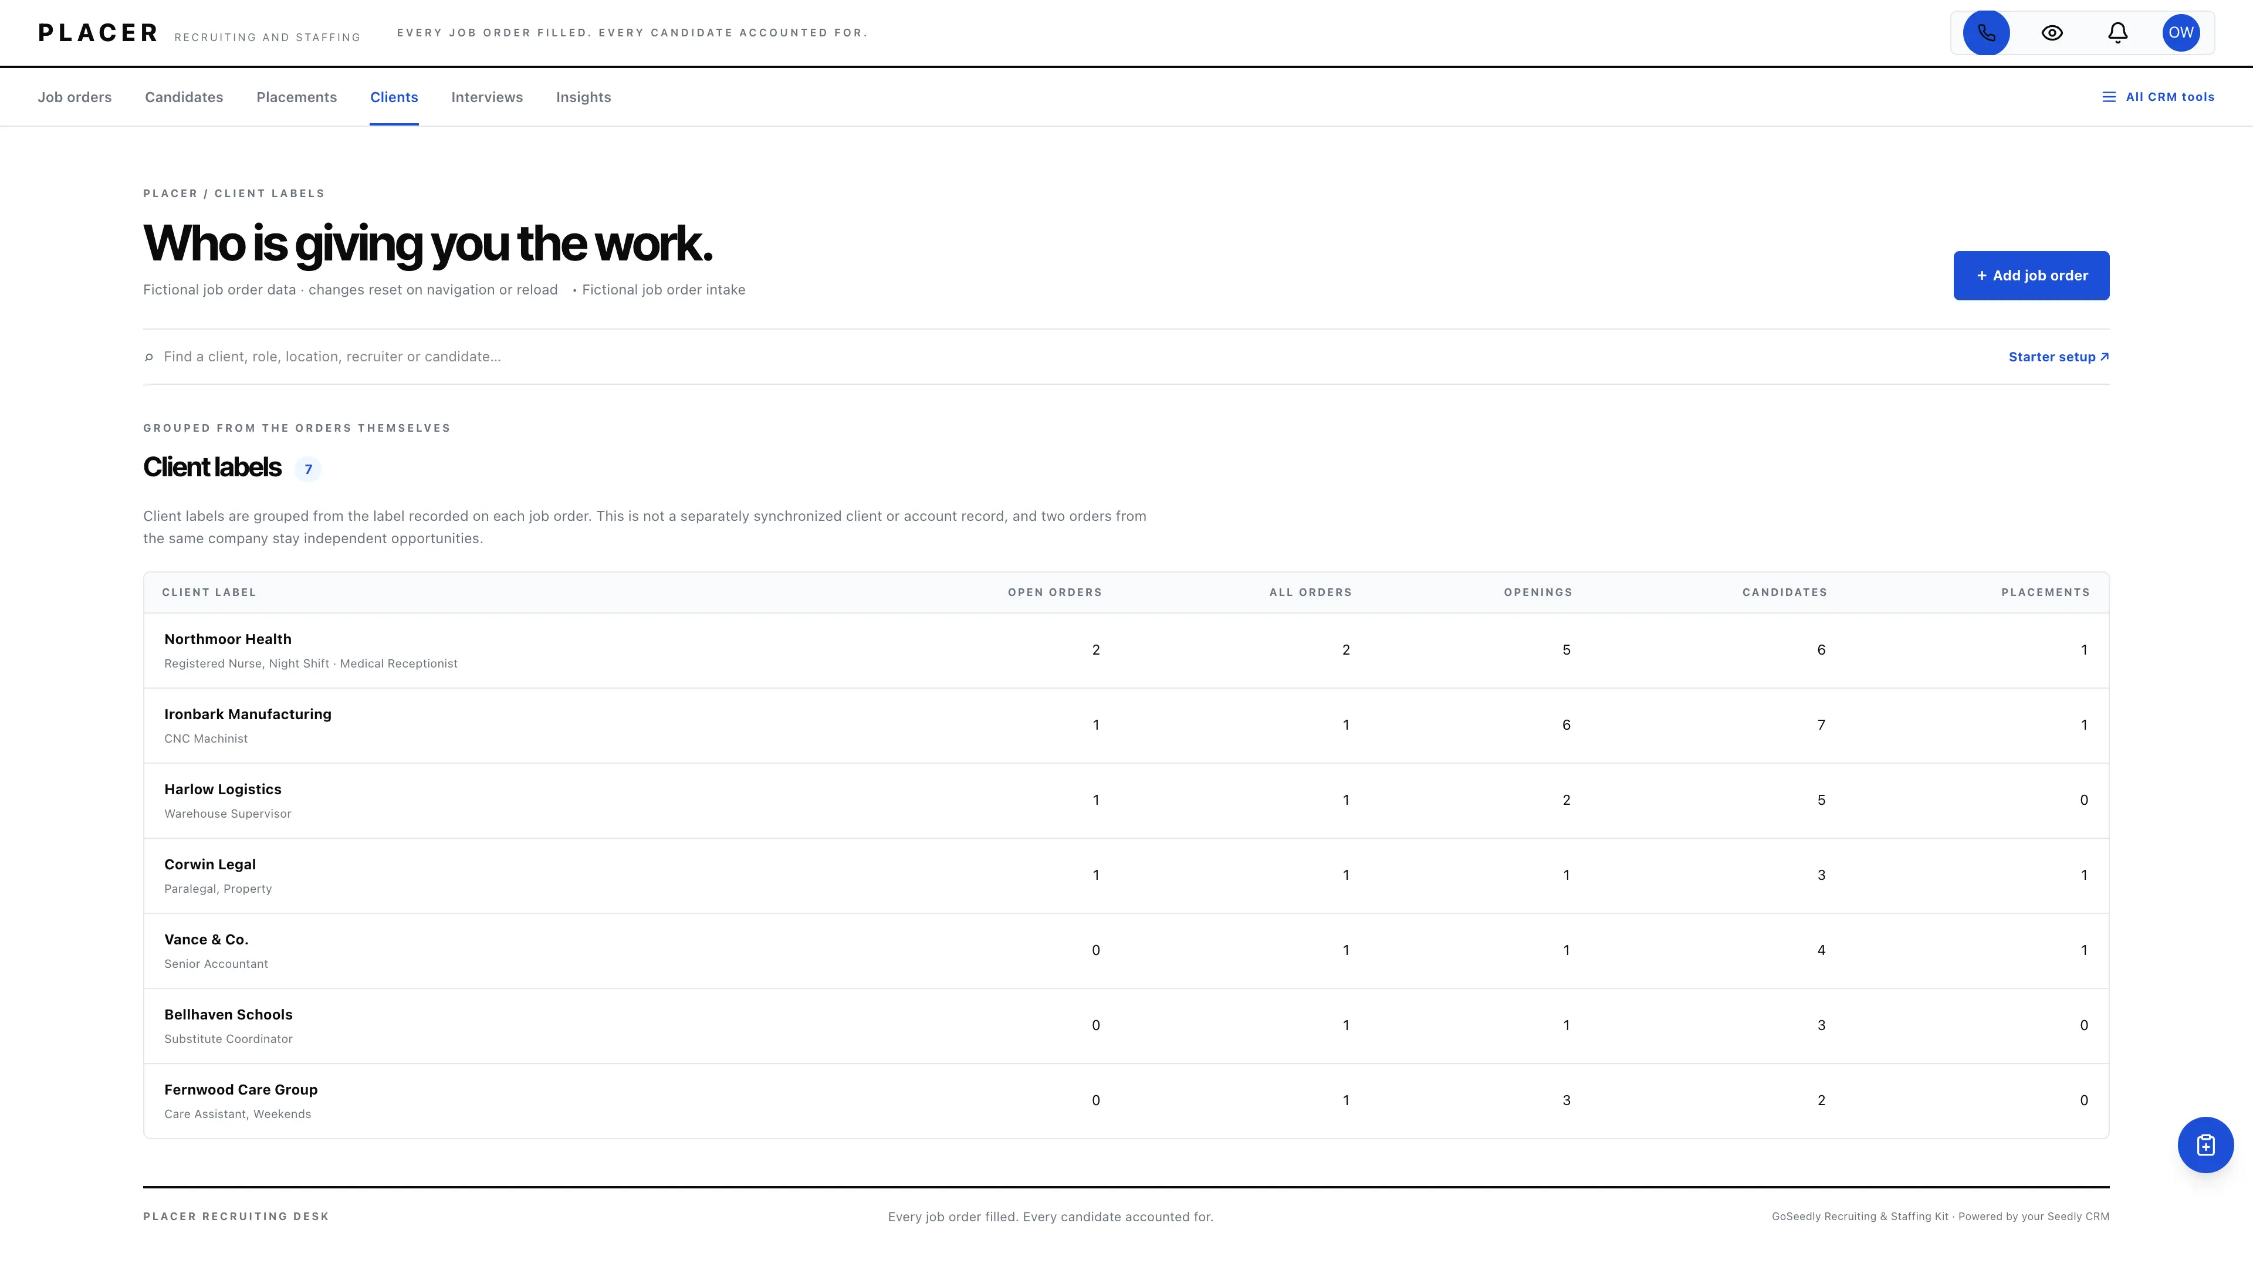Click the Placer Recruiting Desk footer text

point(236,1217)
